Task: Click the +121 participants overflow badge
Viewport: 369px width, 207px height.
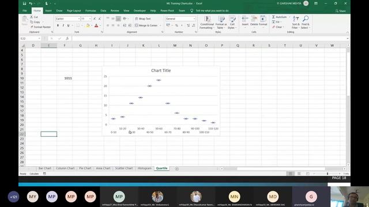Action: pos(13,197)
